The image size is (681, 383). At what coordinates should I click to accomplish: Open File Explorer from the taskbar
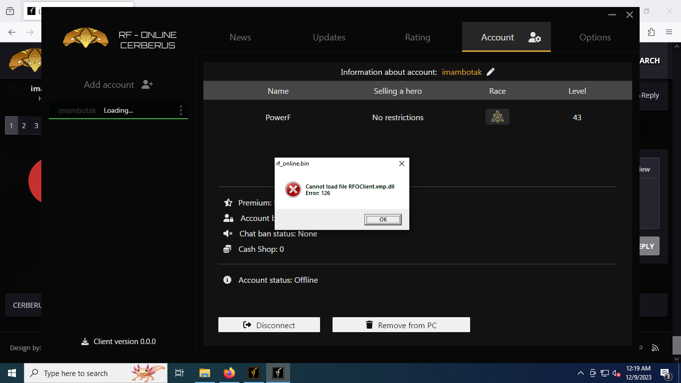point(204,373)
